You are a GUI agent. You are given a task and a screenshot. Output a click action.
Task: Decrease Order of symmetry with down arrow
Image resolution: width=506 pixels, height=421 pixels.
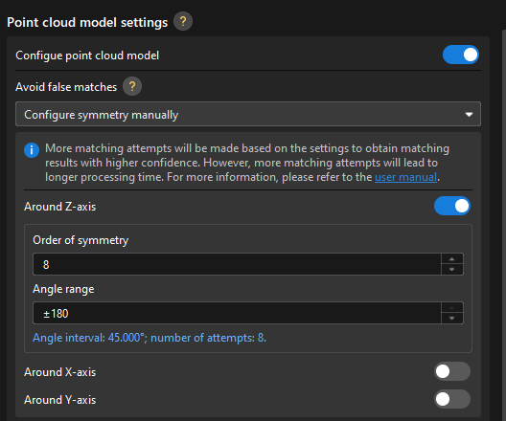(451, 269)
